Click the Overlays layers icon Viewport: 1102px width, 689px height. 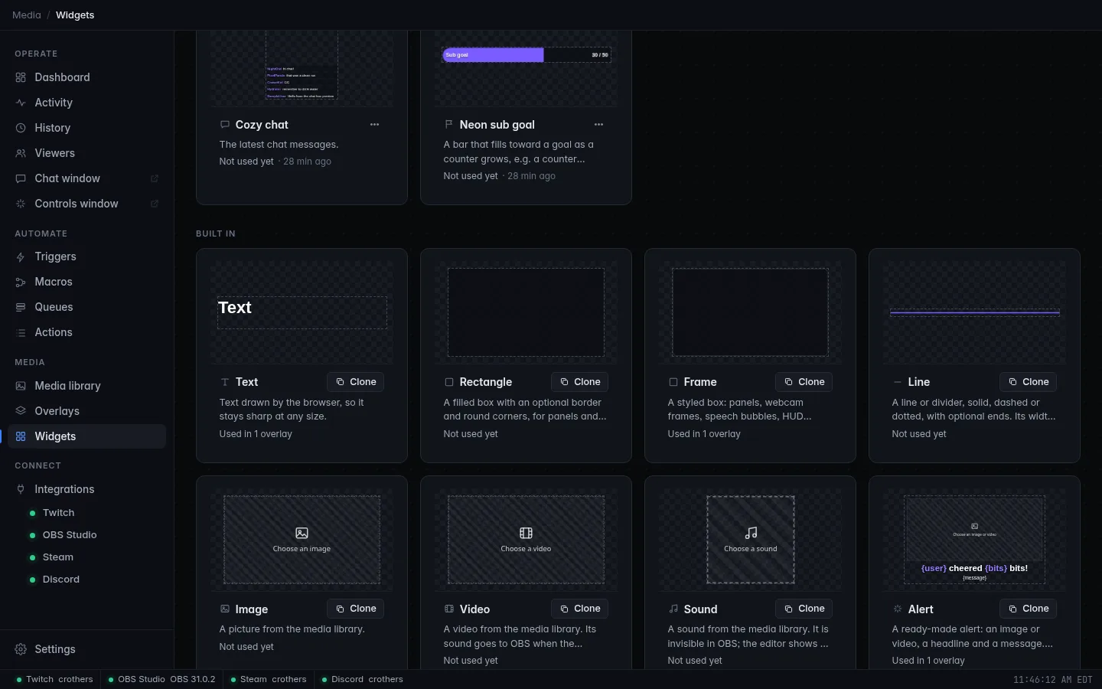pyautogui.click(x=21, y=411)
